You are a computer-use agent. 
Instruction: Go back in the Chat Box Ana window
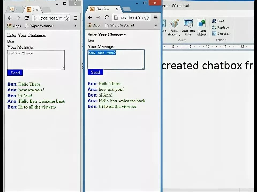pos(90,18)
